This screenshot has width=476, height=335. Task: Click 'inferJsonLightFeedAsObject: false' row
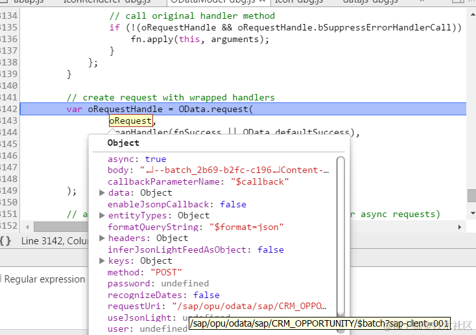pyautogui.click(x=196, y=249)
